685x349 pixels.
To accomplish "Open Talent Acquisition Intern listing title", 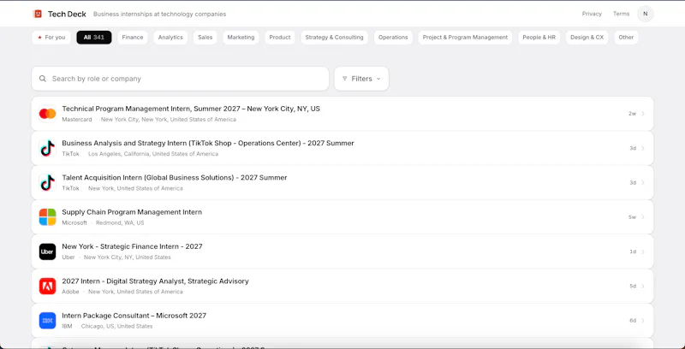I will tap(175, 178).
